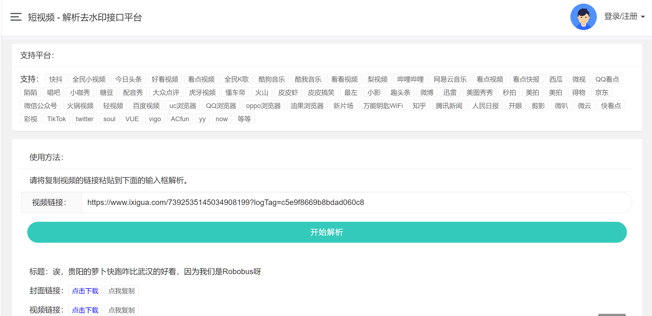
Task: Select the 皮皮搞笑 tag
Action: click(321, 92)
